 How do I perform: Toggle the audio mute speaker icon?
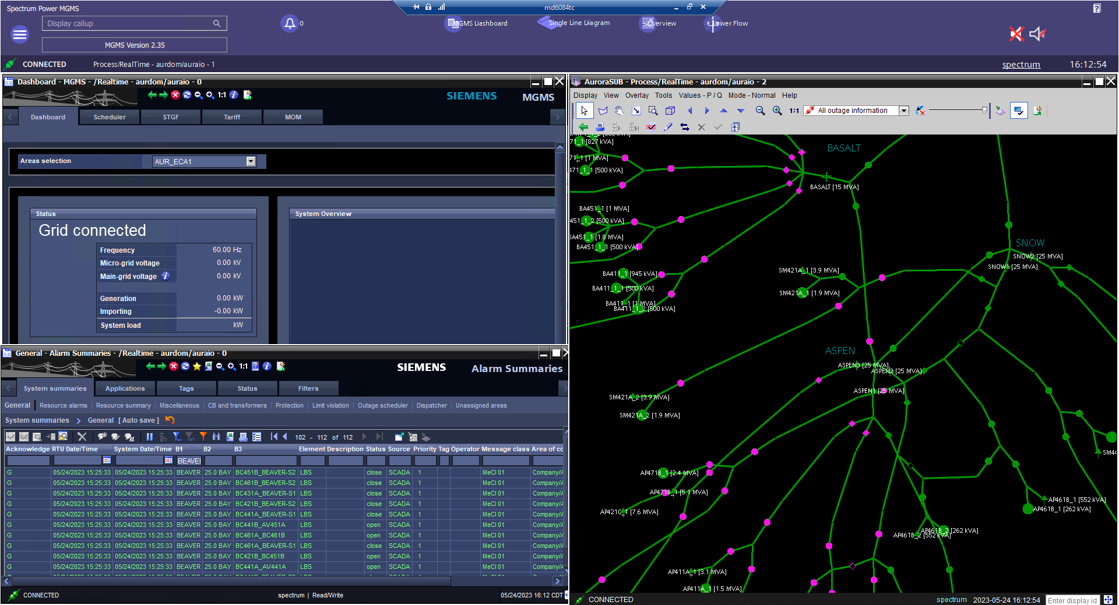1037,34
